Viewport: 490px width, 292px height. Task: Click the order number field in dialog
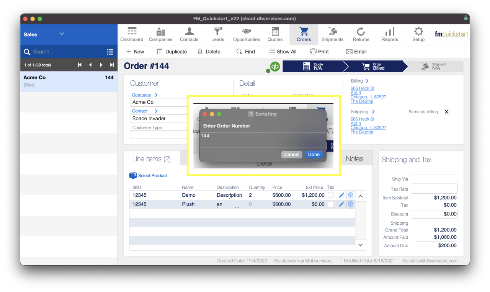point(263,140)
